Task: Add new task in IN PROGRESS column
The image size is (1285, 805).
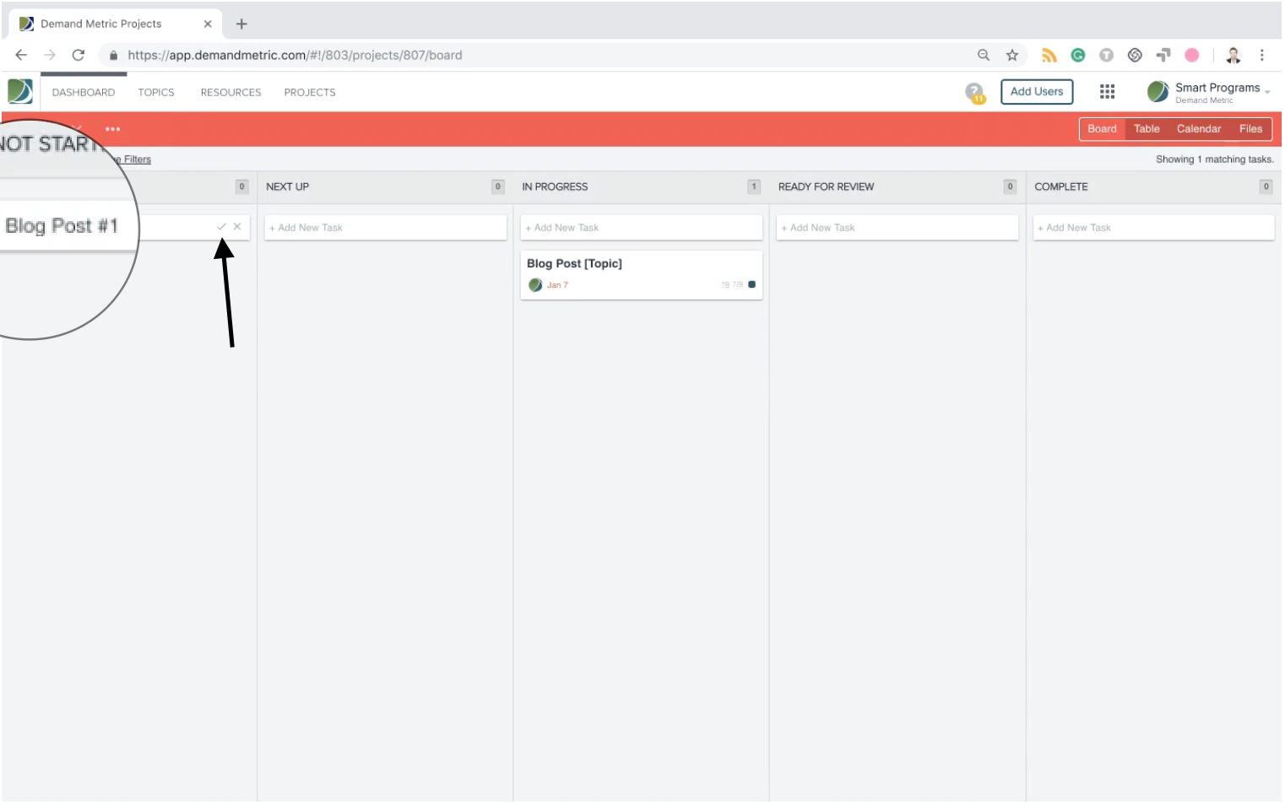Action: 641,228
